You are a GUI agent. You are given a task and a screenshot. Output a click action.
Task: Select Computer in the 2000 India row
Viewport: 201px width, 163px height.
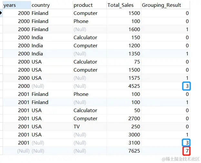tap(90, 46)
